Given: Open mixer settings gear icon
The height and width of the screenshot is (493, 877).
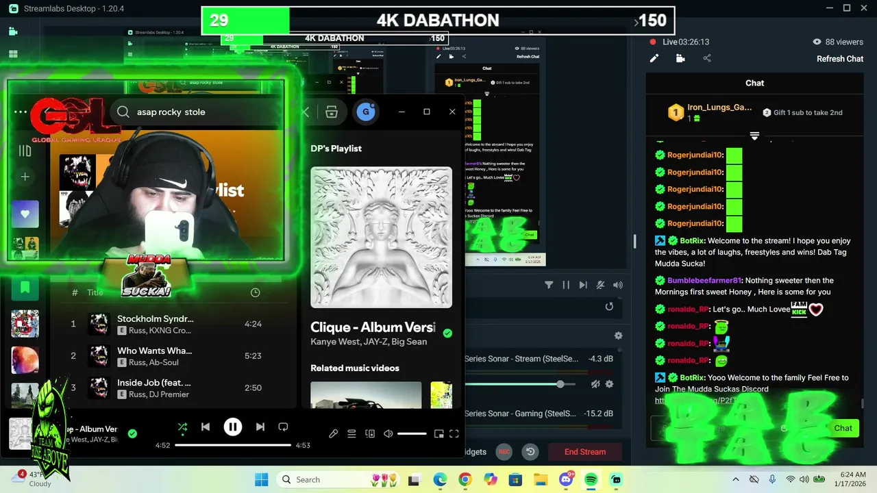Looking at the screenshot, I should 618,336.
